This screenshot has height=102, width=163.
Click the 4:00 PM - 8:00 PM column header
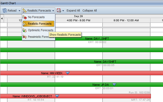pos(78,20)
